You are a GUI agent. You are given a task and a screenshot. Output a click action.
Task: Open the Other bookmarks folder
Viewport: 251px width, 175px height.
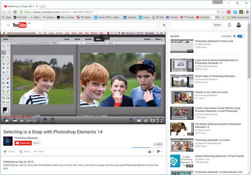click(x=238, y=17)
